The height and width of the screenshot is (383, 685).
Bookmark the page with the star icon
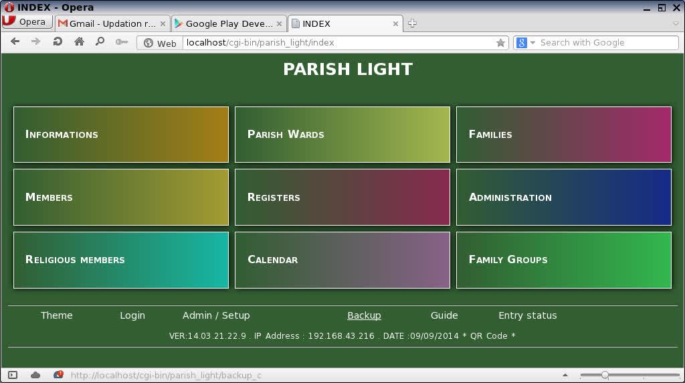click(500, 43)
